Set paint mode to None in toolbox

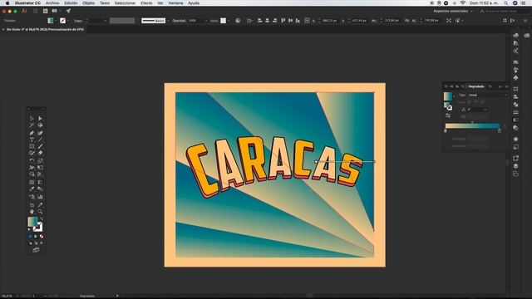pyautogui.click(x=42, y=236)
